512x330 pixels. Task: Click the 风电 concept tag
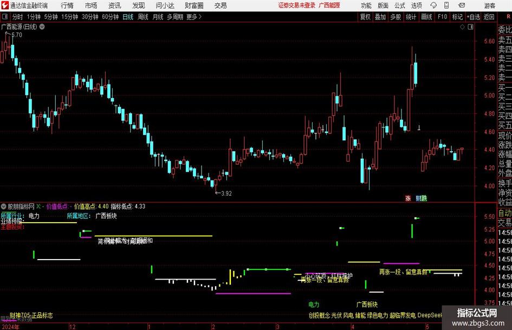pyautogui.click(x=348, y=315)
